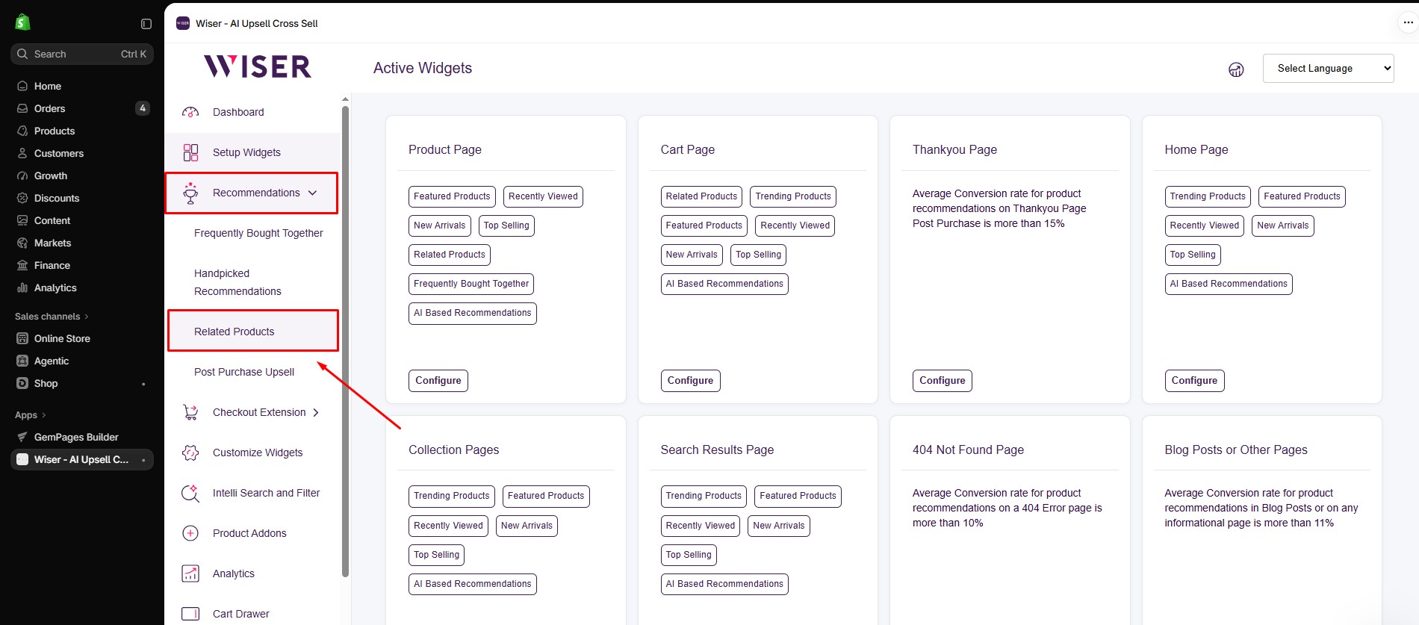Click the Checkout Extension cart icon
The image size is (1419, 625).
(190, 412)
